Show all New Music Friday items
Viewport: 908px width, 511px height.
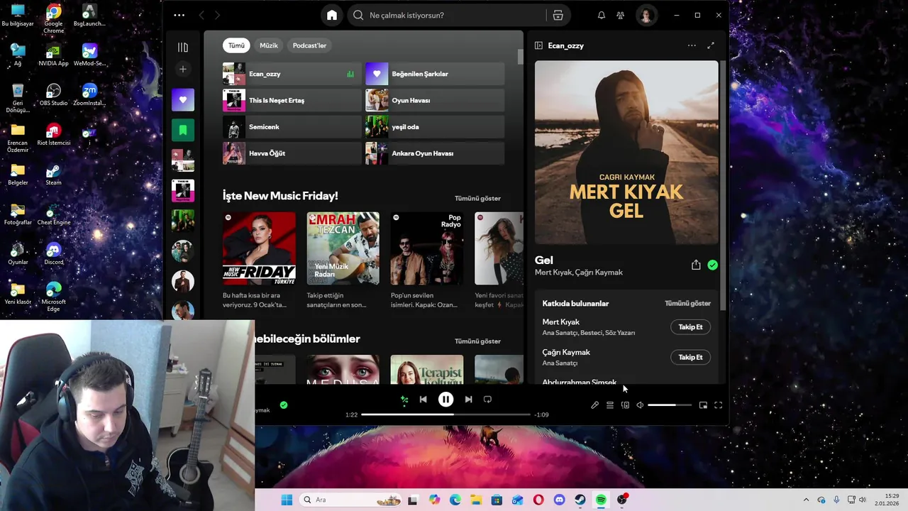tap(477, 198)
